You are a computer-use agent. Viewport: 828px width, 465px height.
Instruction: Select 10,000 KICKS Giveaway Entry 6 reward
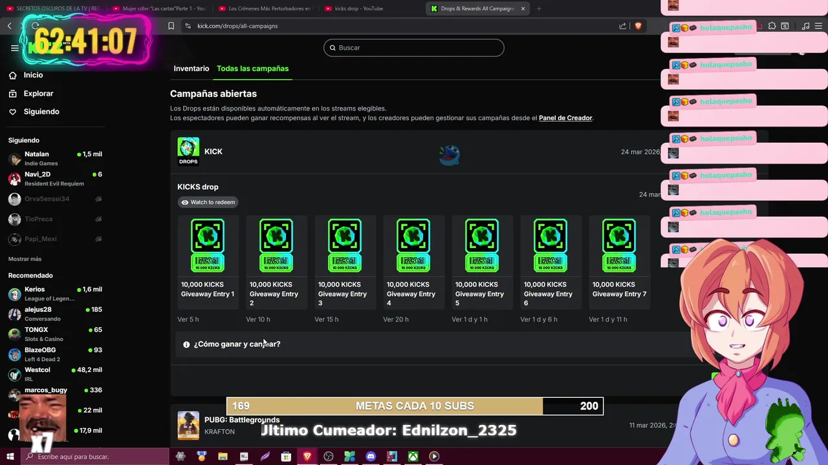550,262
